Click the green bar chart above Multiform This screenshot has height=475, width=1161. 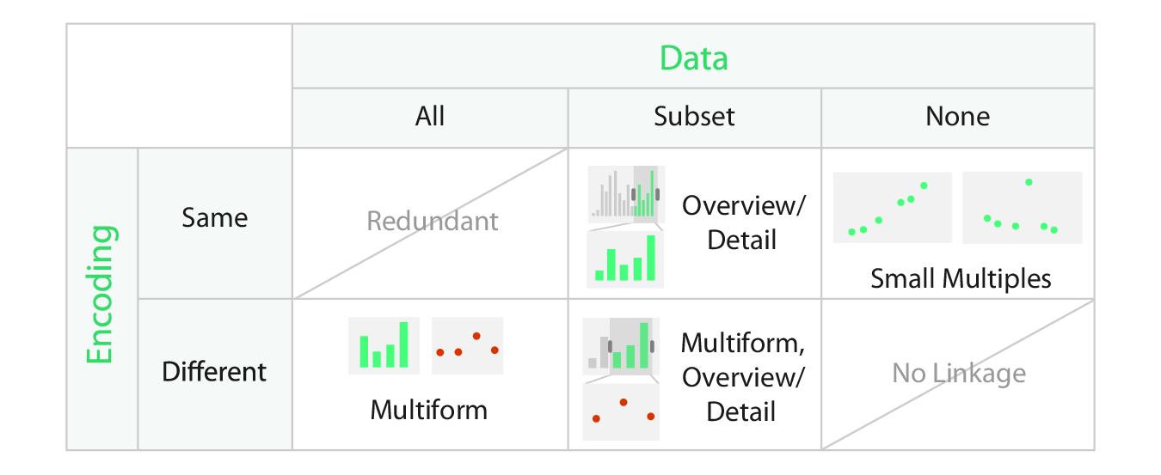click(x=384, y=345)
